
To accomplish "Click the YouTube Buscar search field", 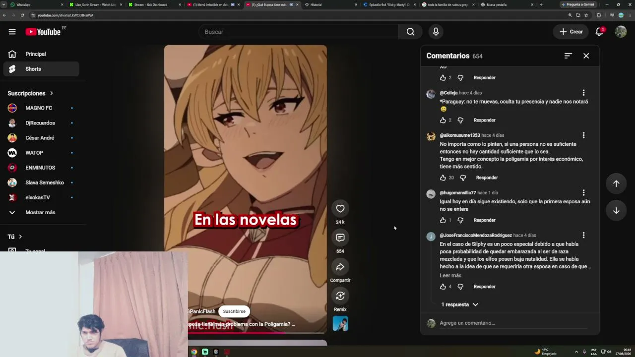I will click(x=299, y=32).
